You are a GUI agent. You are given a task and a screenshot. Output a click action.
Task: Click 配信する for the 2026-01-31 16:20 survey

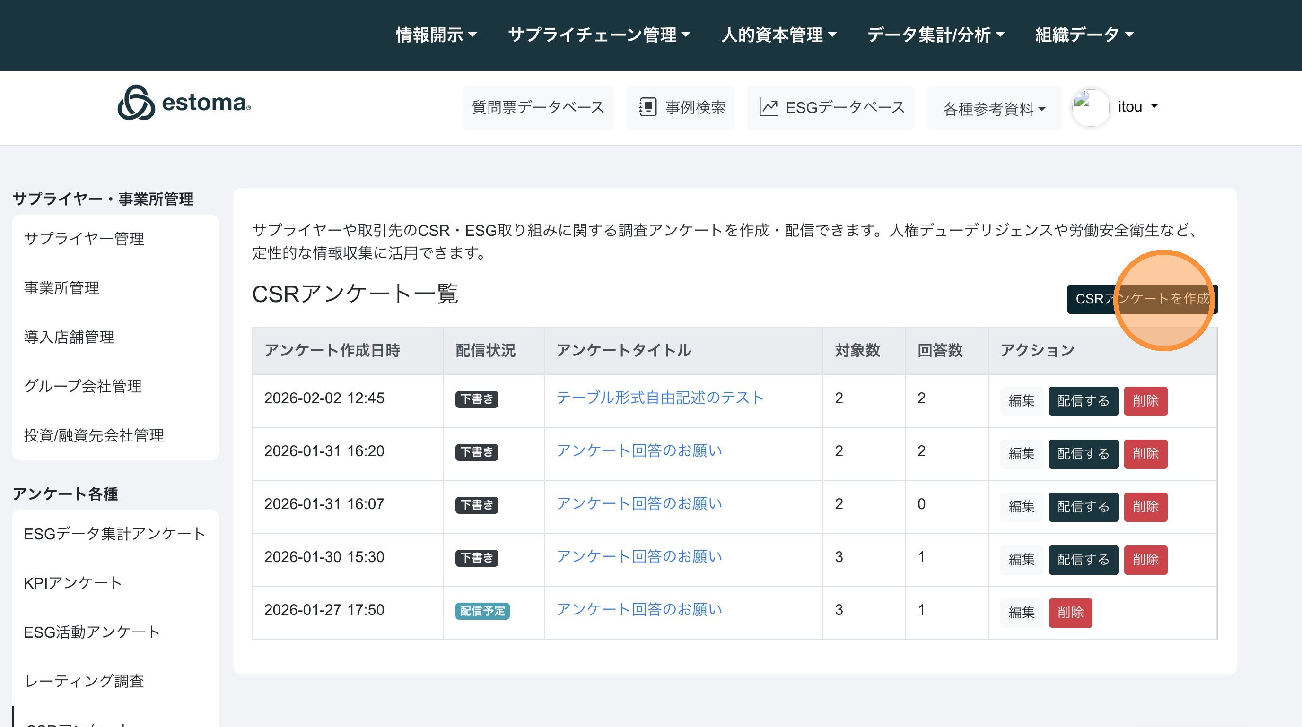pos(1083,454)
